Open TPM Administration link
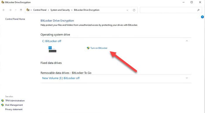 click(x=15, y=101)
